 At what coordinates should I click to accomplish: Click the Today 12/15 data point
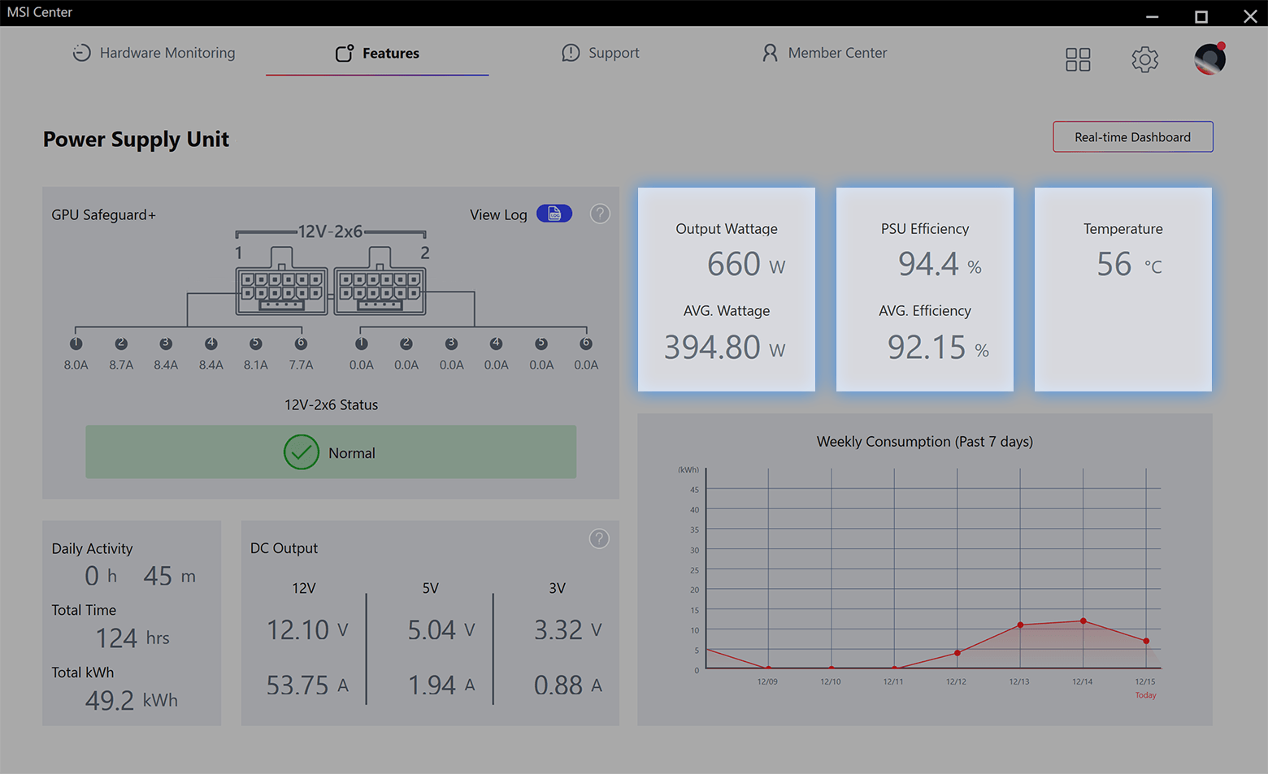pyautogui.click(x=1146, y=641)
